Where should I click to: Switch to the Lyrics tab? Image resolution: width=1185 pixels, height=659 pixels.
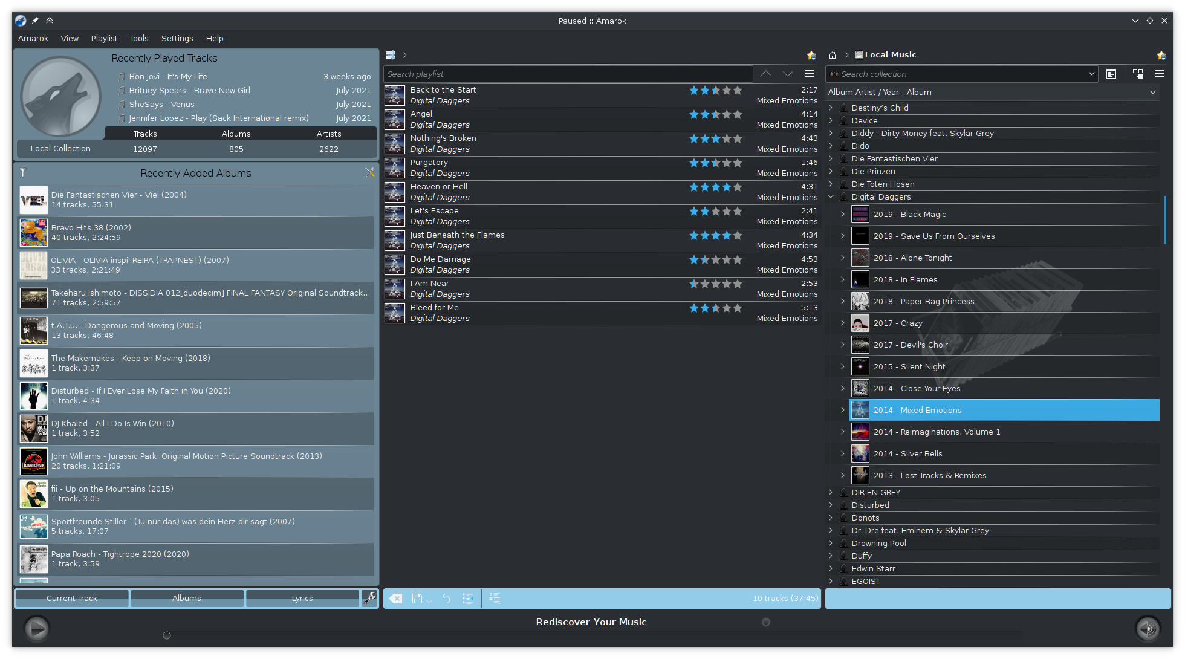pos(302,598)
